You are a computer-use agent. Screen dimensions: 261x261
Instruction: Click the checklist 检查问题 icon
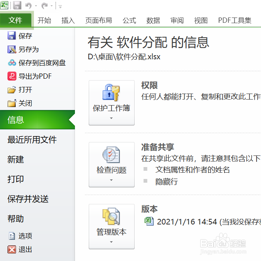point(111,155)
